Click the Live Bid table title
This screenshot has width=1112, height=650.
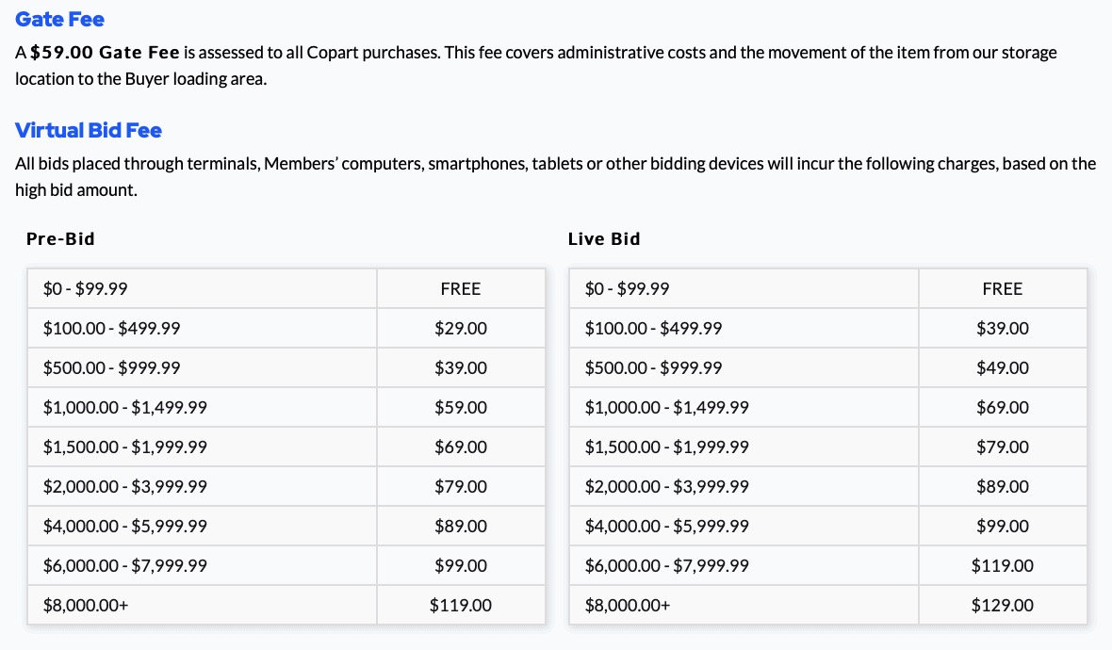[x=604, y=239]
